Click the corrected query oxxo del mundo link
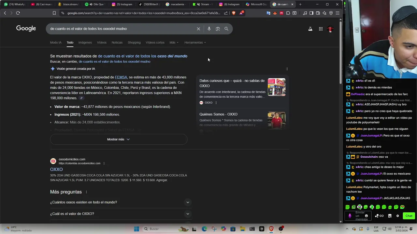Viewport: 417px width, 234px height. [x=143, y=56]
